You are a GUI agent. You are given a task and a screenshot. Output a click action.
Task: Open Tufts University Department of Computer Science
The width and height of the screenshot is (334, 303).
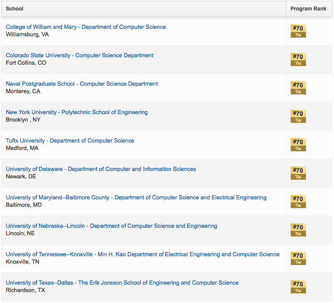pyautogui.click(x=70, y=141)
